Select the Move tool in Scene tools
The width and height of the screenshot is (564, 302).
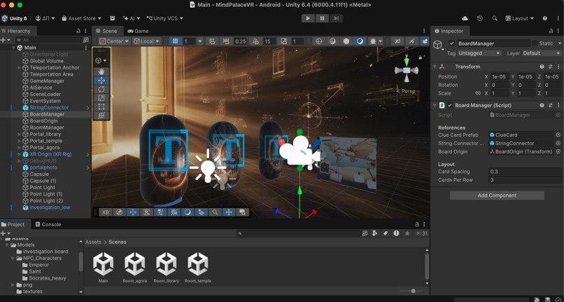(x=101, y=81)
